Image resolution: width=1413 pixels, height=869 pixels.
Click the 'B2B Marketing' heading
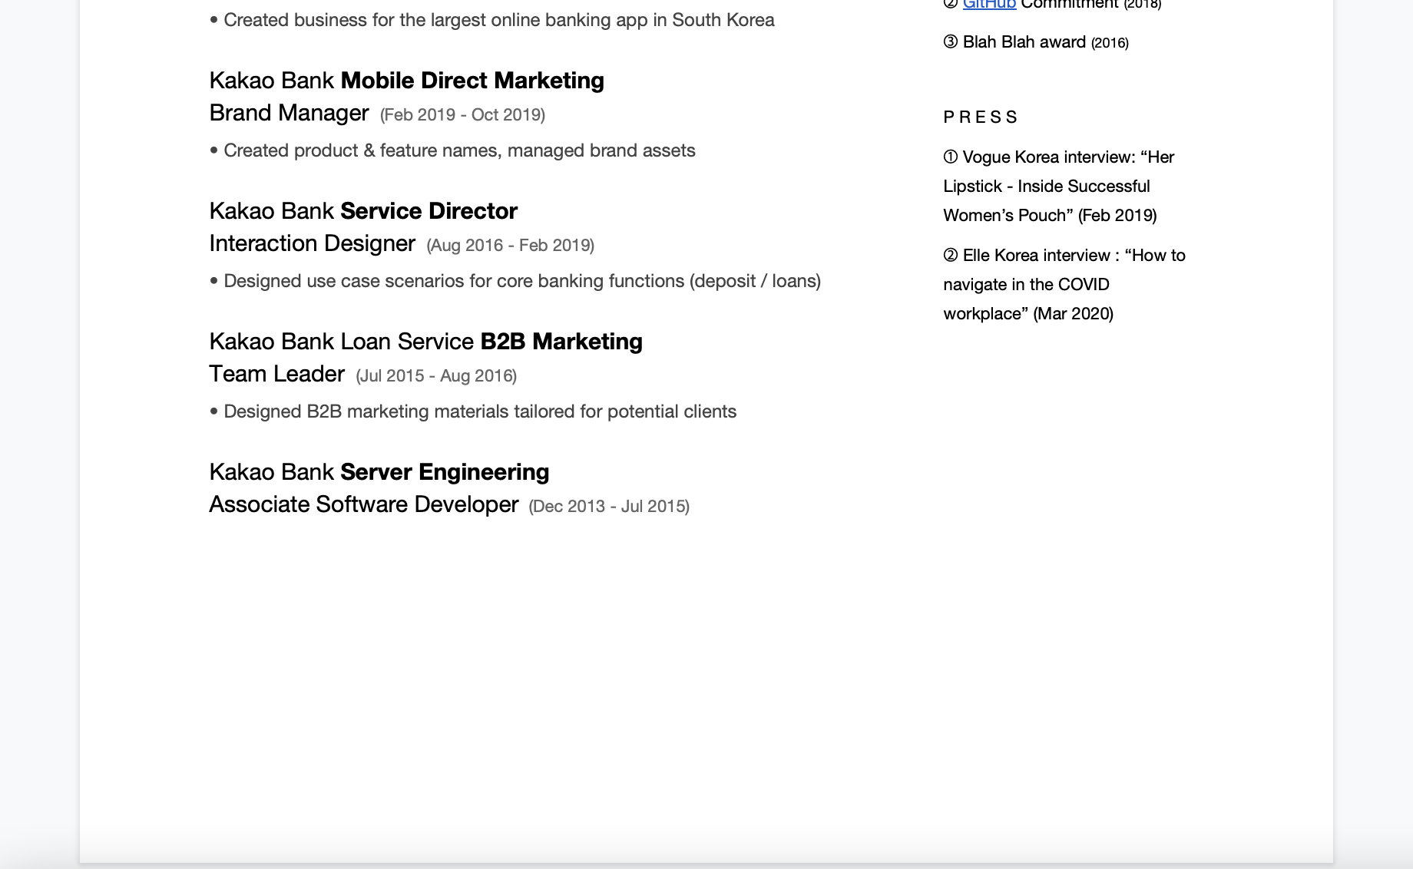coord(561,342)
